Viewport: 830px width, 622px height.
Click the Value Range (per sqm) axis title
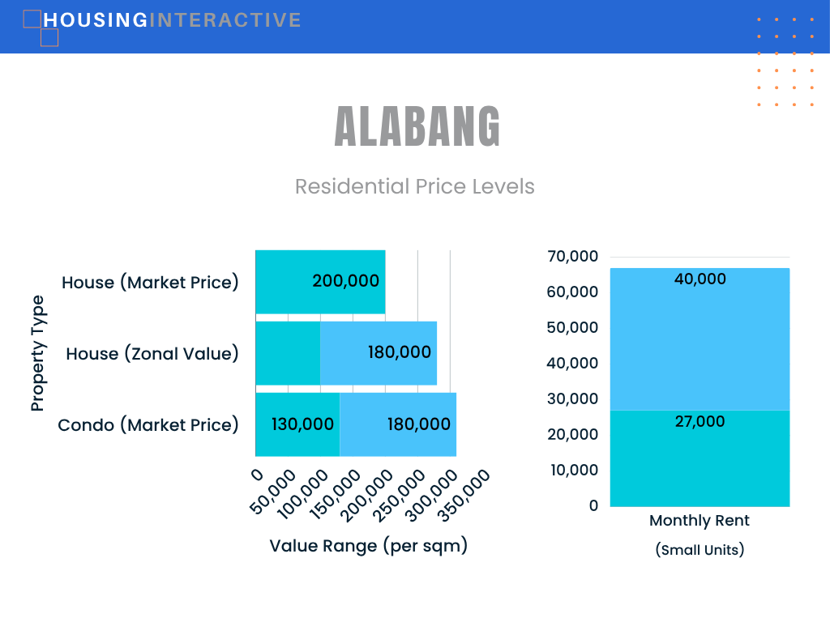(x=369, y=545)
